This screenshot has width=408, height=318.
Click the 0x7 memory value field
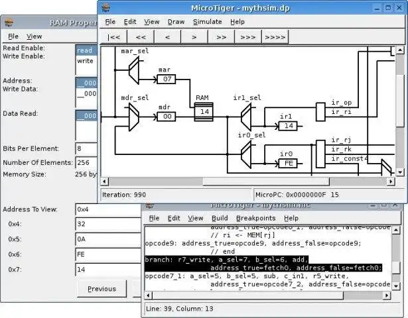click(x=109, y=270)
